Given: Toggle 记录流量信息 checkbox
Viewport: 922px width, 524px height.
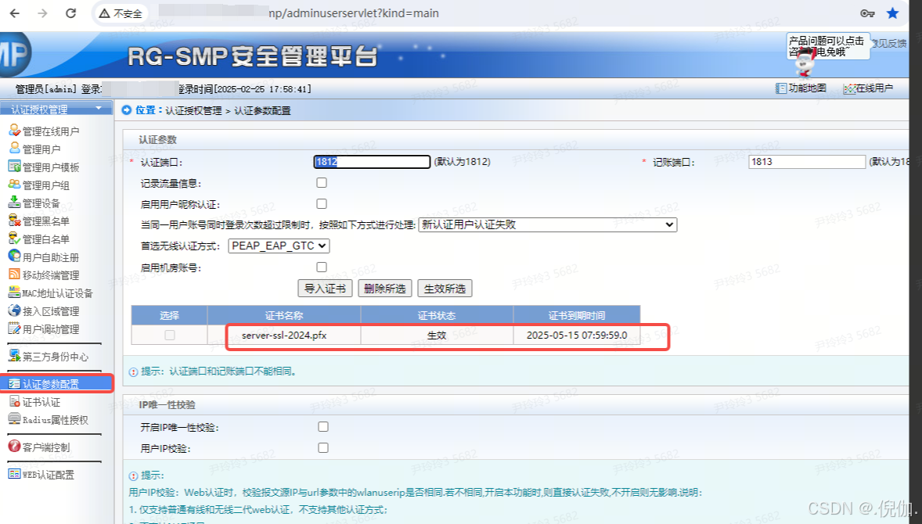Looking at the screenshot, I should (322, 183).
